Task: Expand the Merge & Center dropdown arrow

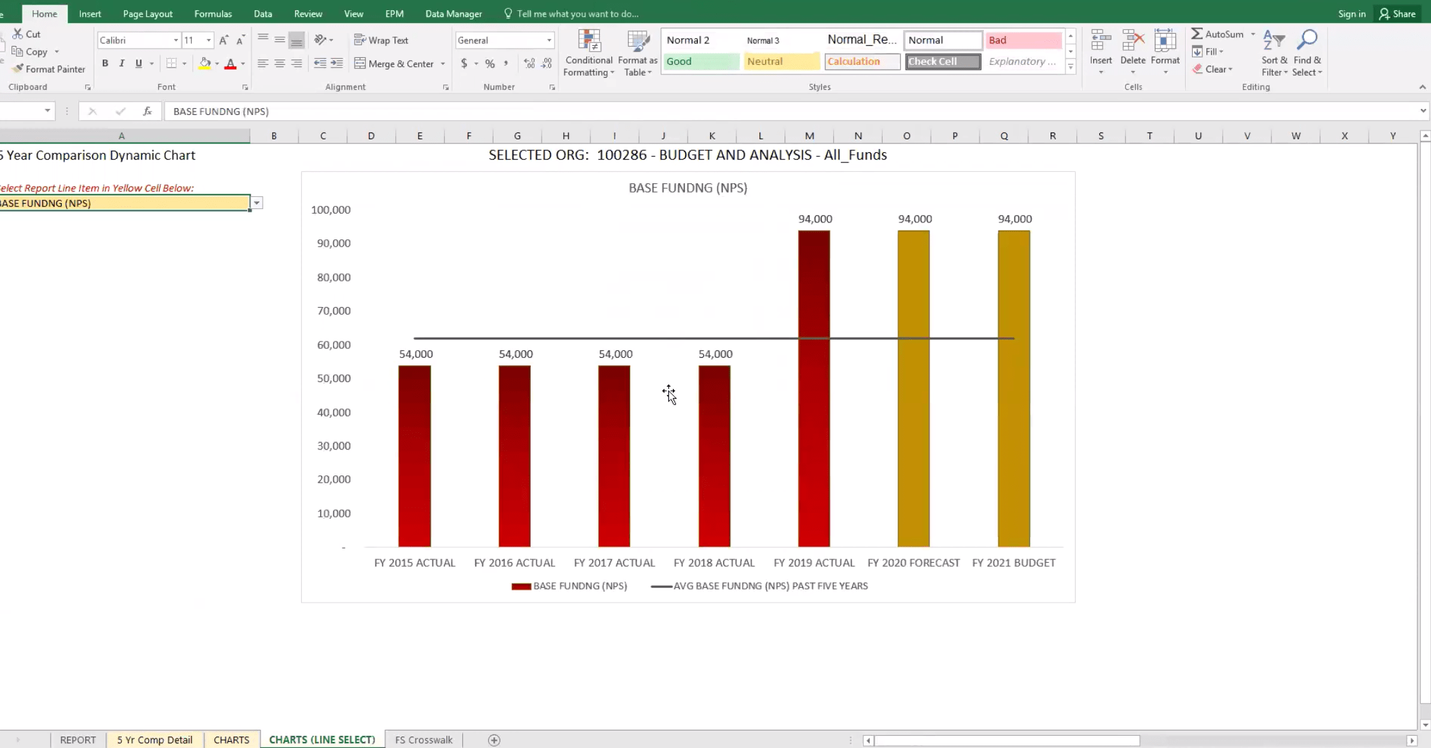Action: pos(443,64)
